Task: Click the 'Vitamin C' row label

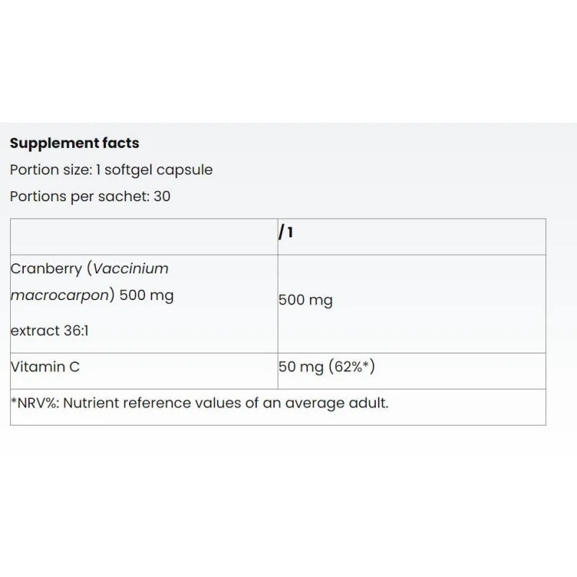Action: coord(45,366)
